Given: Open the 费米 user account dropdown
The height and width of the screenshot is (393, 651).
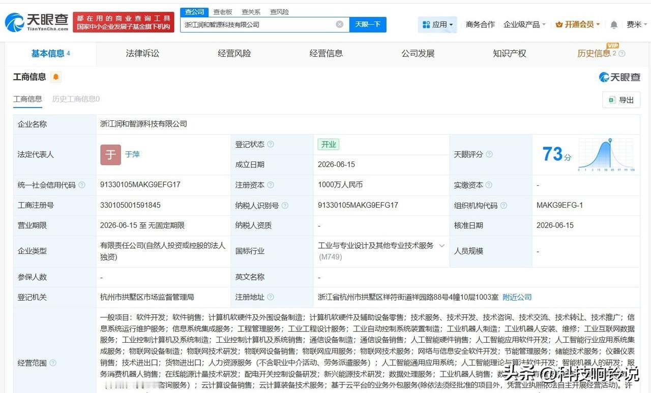Looking at the screenshot, I should tap(637, 24).
